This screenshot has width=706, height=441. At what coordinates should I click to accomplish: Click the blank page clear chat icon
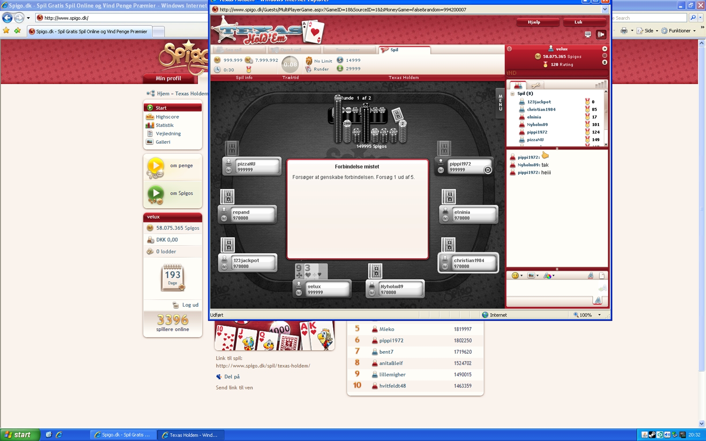tap(602, 276)
